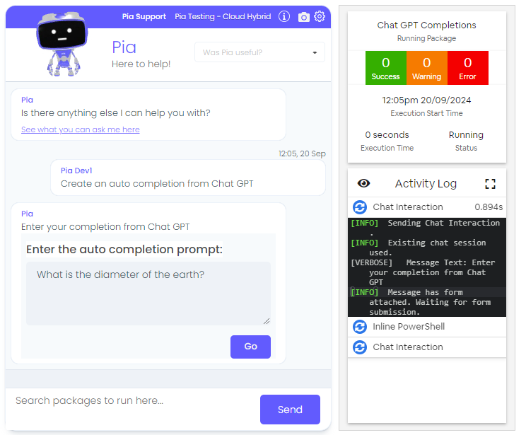Click 'Running Package' subtitle
The height and width of the screenshot is (435, 526).
426,38
